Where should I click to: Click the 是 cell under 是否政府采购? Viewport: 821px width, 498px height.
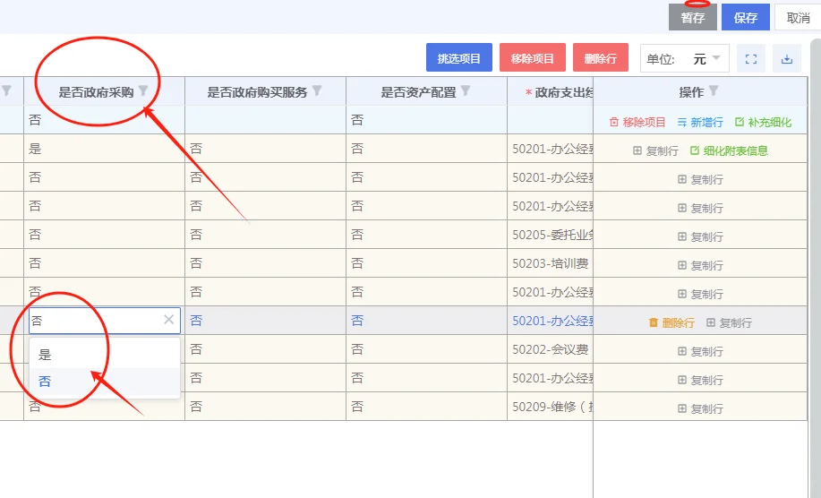[x=104, y=149]
